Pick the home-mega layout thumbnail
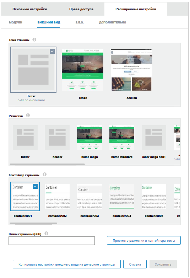Image resolution: width=190 pixels, height=278 pixels. click(89, 138)
